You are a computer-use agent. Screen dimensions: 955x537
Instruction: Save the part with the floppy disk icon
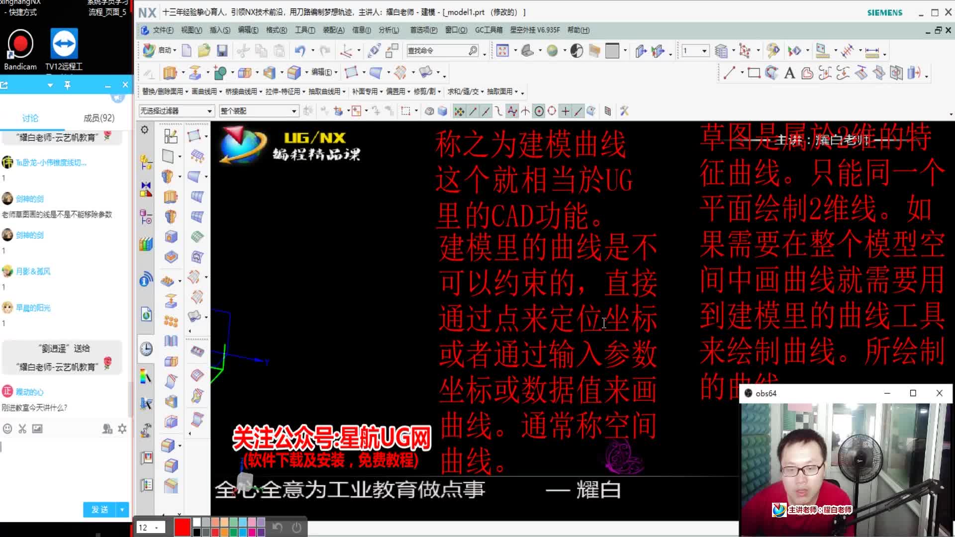pyautogui.click(x=222, y=50)
